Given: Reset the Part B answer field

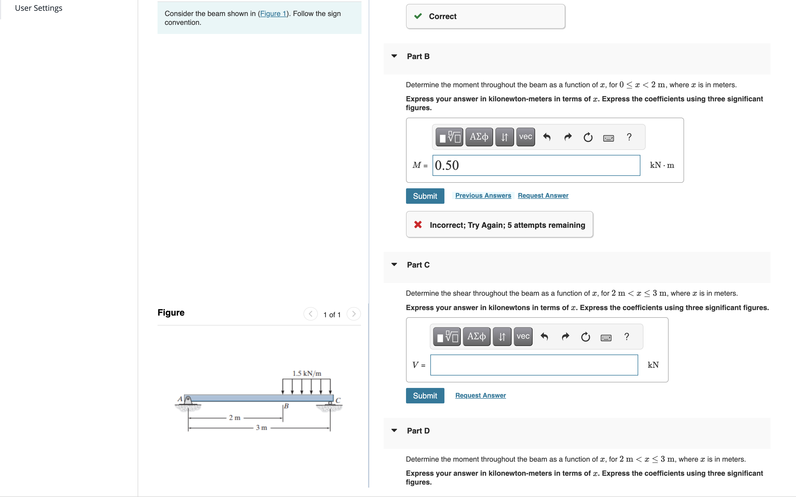Looking at the screenshot, I should (588, 137).
